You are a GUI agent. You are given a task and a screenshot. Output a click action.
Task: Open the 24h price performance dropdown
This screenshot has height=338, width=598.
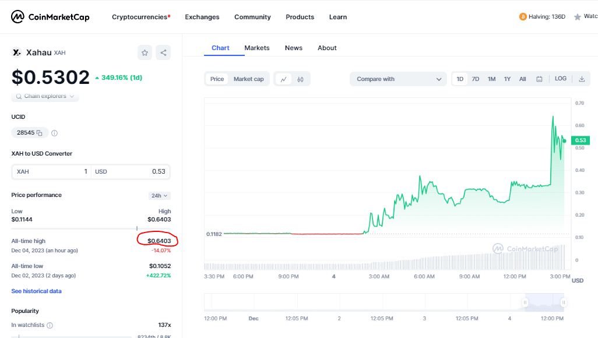pyautogui.click(x=159, y=196)
